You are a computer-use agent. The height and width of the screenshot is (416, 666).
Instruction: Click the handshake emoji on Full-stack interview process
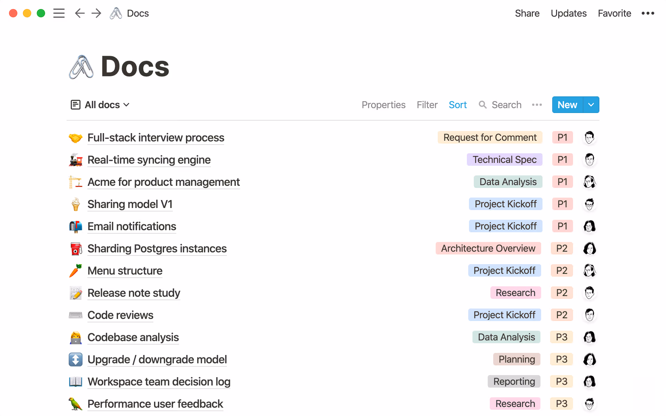click(x=75, y=138)
